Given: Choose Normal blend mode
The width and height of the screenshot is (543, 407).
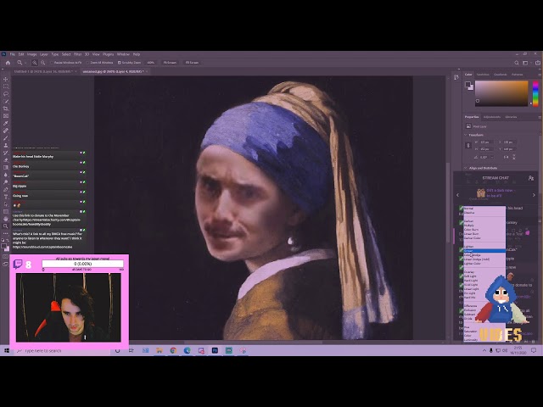Looking at the screenshot, I should click(x=484, y=209).
